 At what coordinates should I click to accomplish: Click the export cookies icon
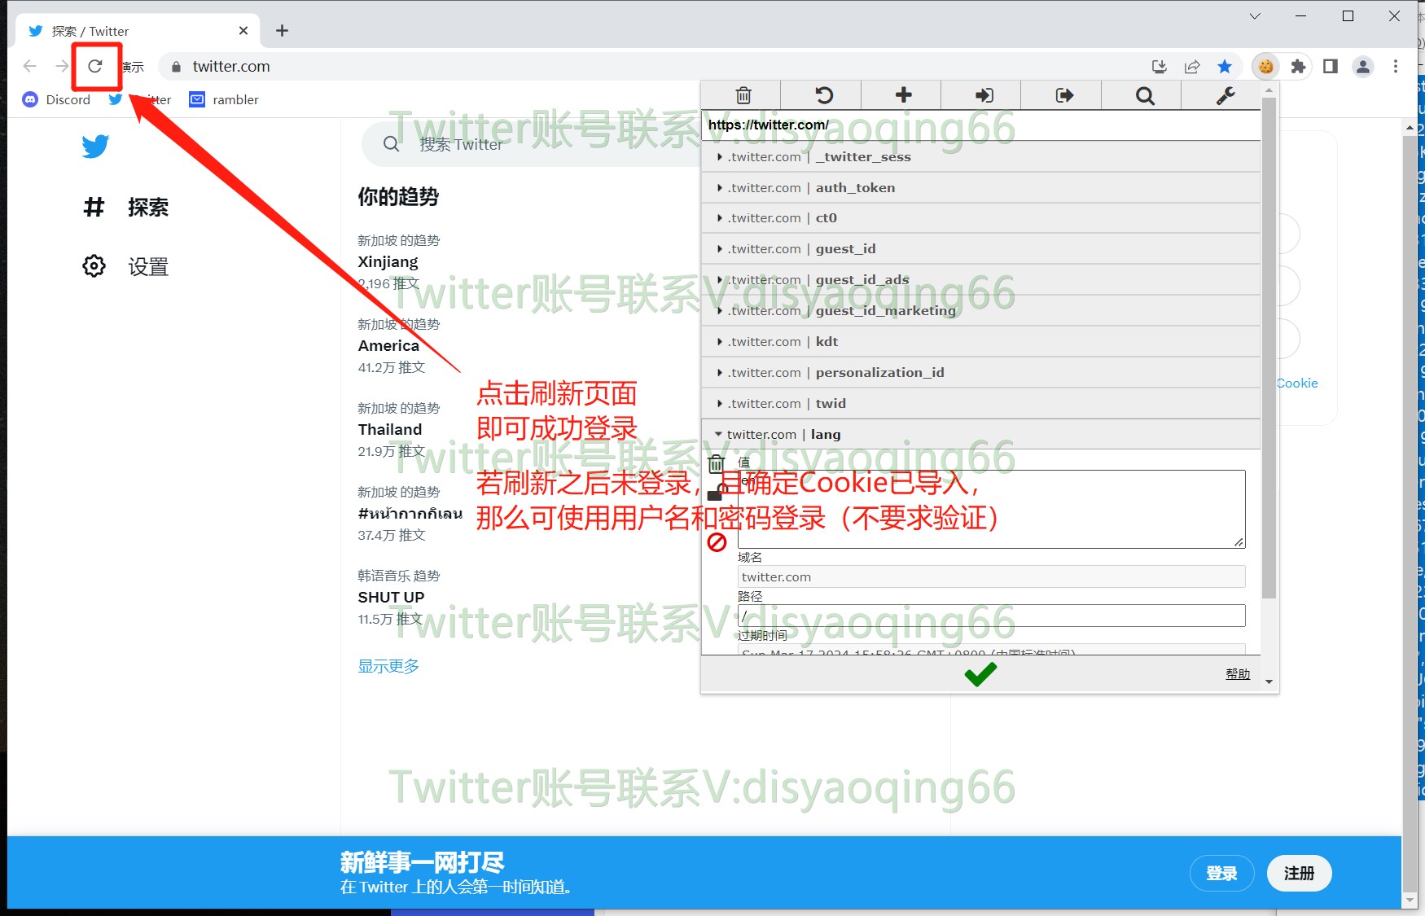click(1063, 95)
